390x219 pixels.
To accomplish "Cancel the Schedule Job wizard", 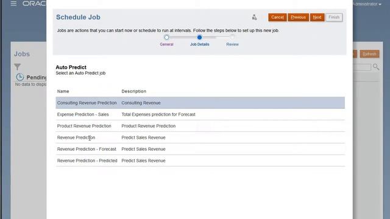I will [277, 17].
